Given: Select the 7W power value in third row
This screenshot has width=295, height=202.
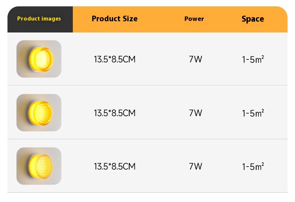Looking at the screenshot, I should point(195,166).
